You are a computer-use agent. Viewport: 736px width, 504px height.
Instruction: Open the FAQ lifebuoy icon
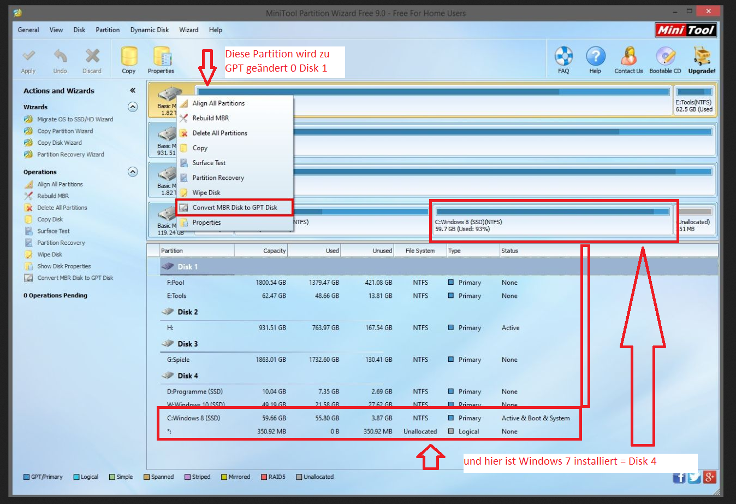[563, 56]
